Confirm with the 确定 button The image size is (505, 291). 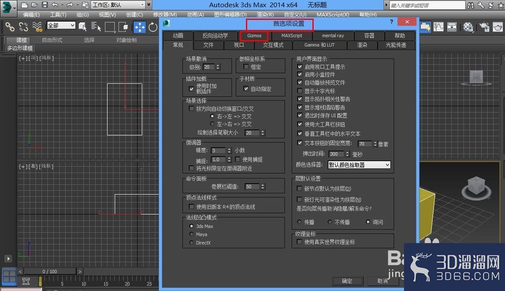(347, 281)
